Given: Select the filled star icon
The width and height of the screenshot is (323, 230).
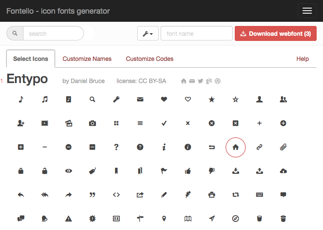Looking at the screenshot, I should click(x=211, y=100).
